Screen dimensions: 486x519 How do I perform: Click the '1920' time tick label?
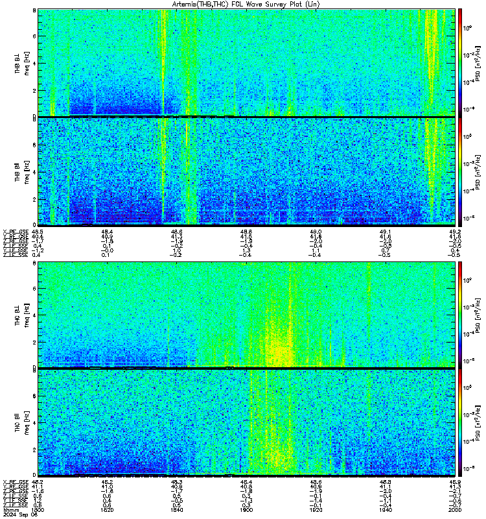[x=316, y=510]
